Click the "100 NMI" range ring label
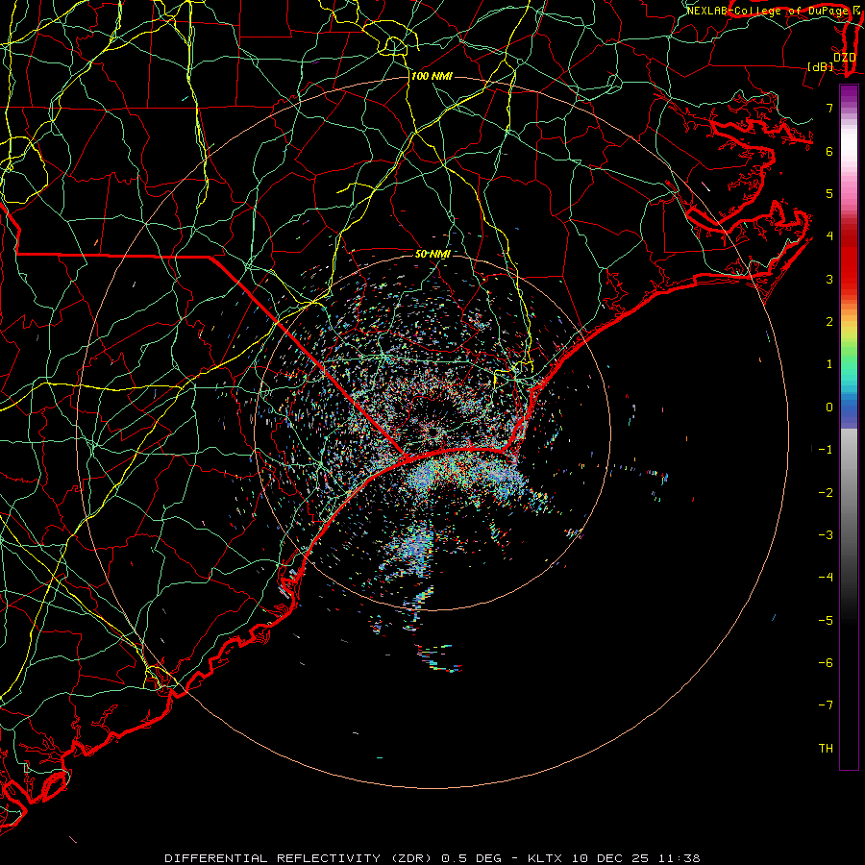Viewport: 865px width, 865px height. tap(432, 76)
